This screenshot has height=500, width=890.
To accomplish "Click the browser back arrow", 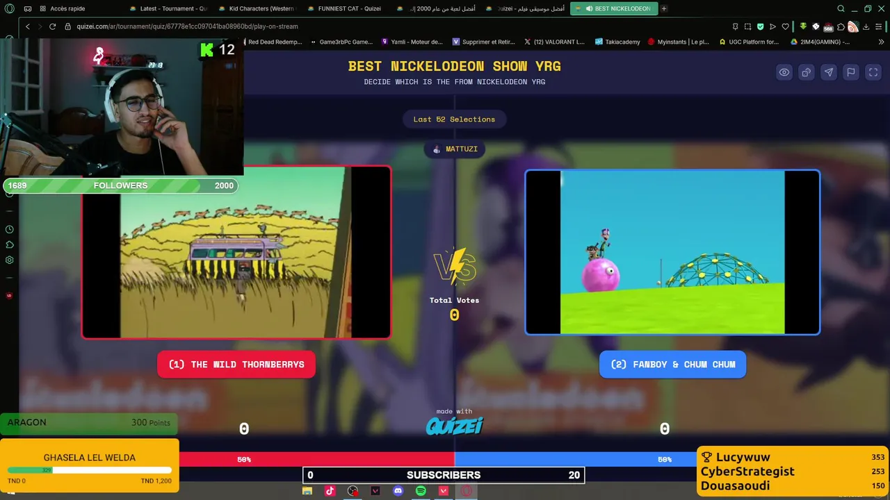I will [27, 26].
